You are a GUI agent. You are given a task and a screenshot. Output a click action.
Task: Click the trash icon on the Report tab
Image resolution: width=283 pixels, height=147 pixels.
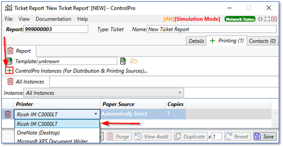(11, 51)
